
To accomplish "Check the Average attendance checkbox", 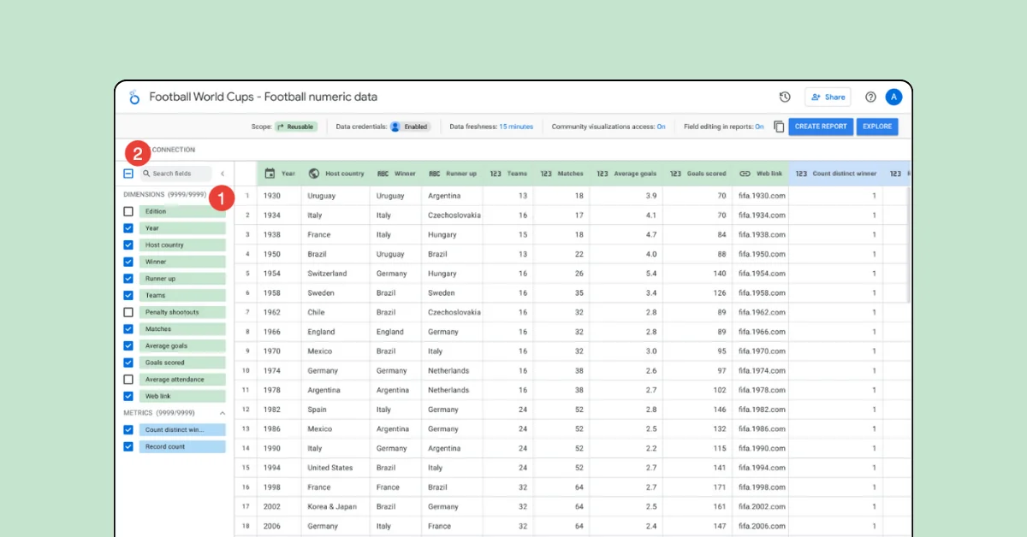I will (x=128, y=379).
